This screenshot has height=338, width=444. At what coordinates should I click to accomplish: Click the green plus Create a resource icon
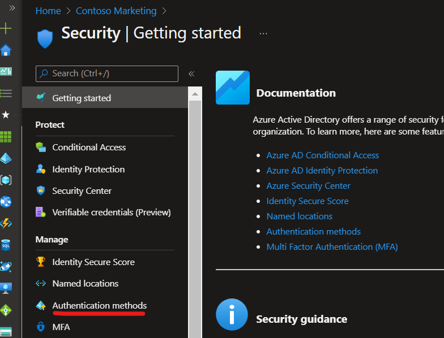pos(6,28)
